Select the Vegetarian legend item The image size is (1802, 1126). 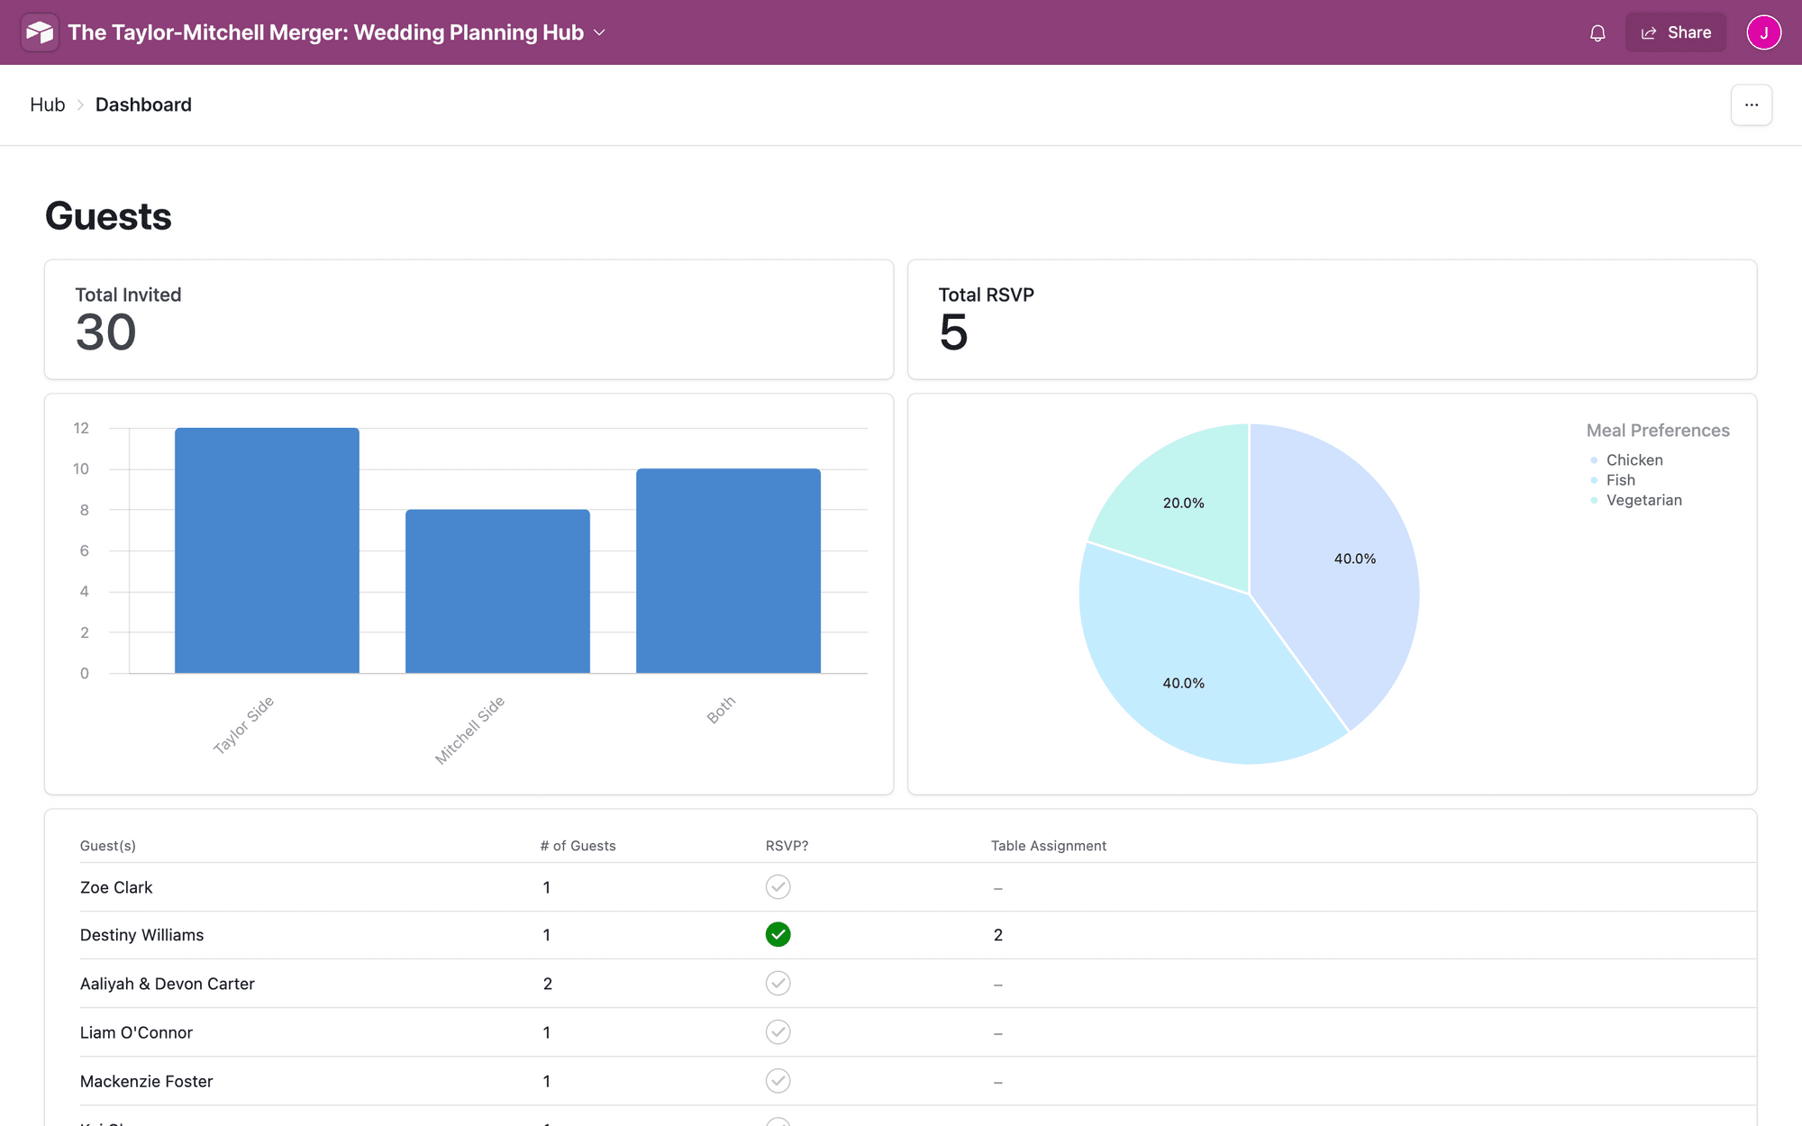point(1643,500)
